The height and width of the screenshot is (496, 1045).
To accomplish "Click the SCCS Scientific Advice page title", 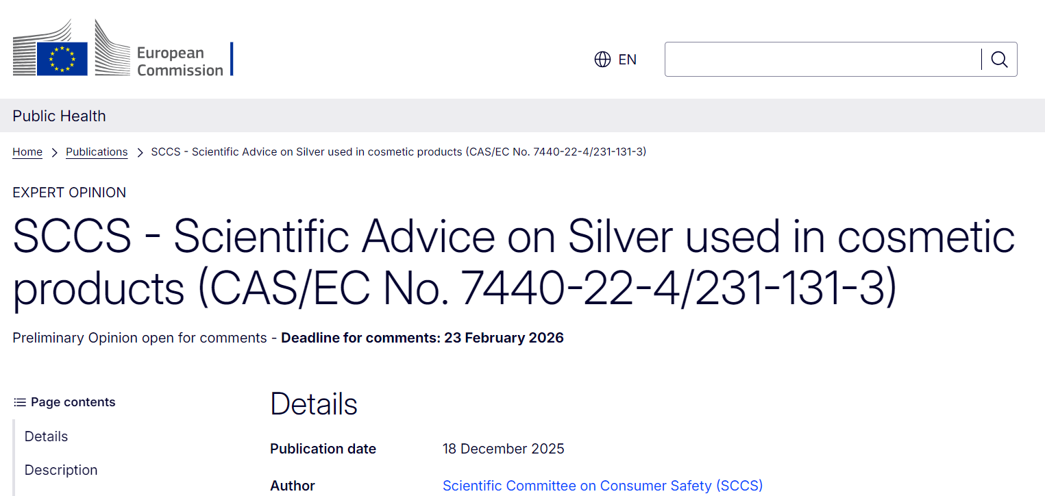I will pyautogui.click(x=513, y=262).
